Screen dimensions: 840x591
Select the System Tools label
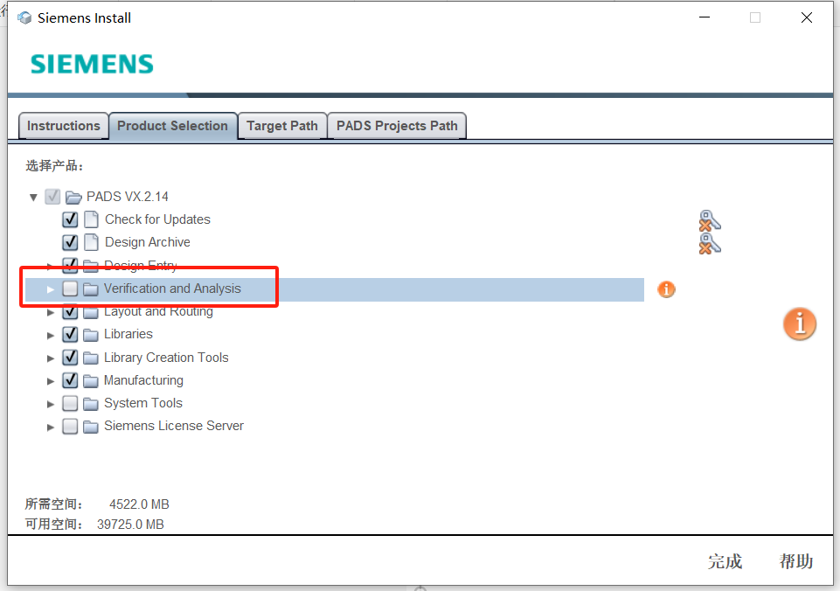tap(143, 403)
